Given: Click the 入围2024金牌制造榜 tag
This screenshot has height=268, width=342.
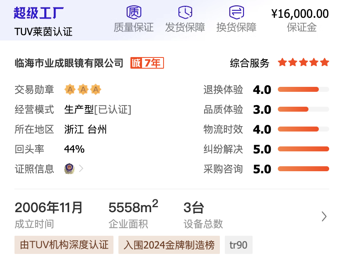Looking at the screenshot, I should 169,245.
